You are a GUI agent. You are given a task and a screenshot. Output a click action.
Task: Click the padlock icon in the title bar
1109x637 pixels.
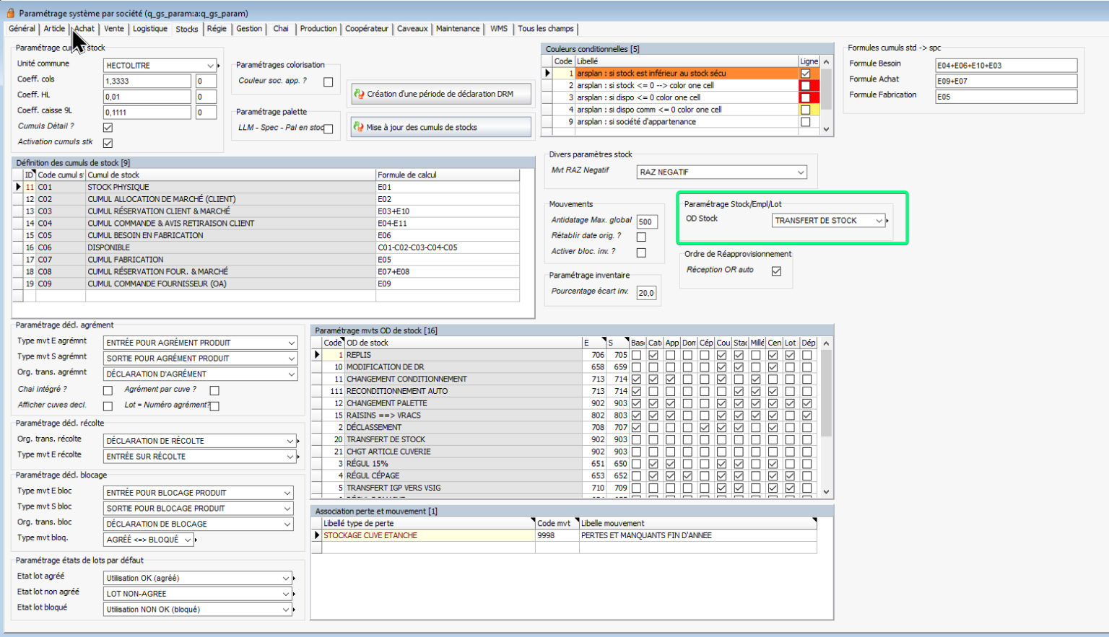pyautogui.click(x=10, y=13)
